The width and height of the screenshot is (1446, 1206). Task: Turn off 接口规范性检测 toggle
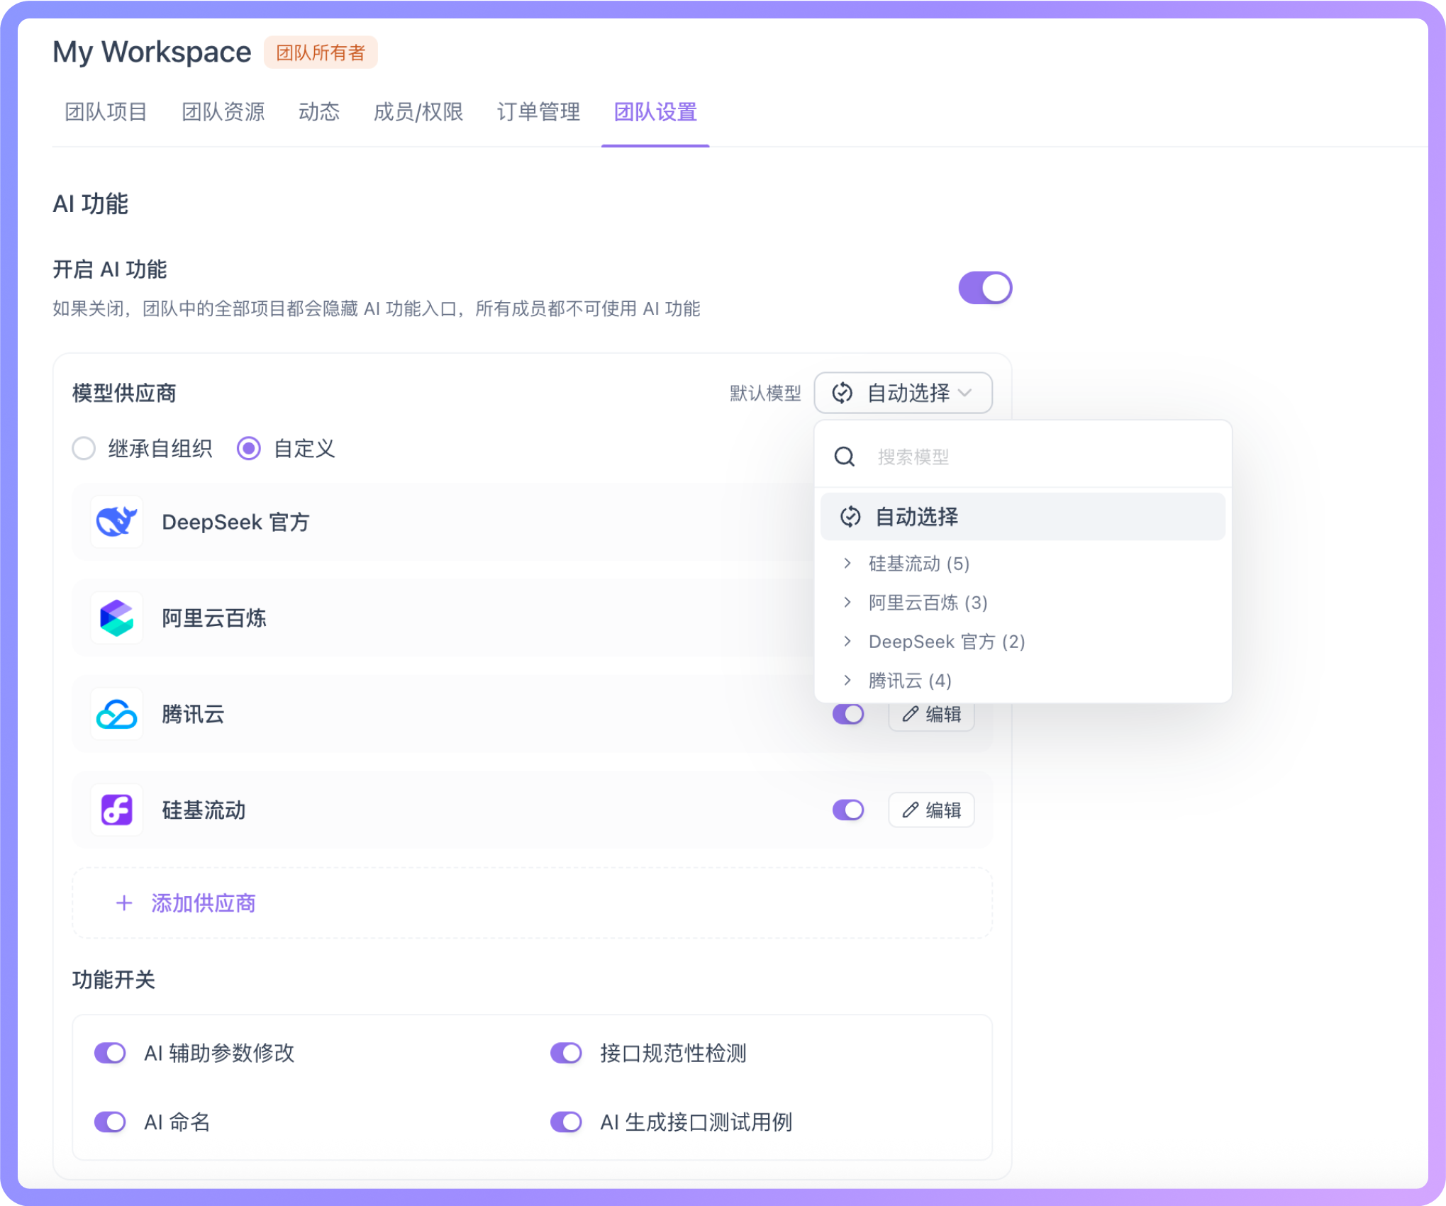pos(566,1053)
